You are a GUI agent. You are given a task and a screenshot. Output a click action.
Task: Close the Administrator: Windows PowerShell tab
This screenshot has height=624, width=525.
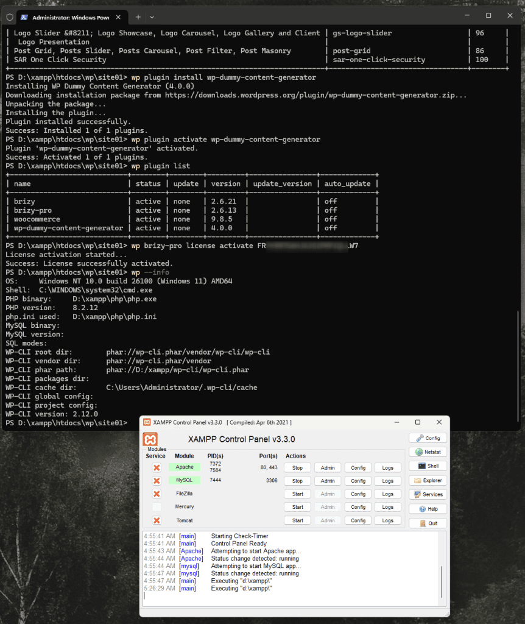coord(118,17)
